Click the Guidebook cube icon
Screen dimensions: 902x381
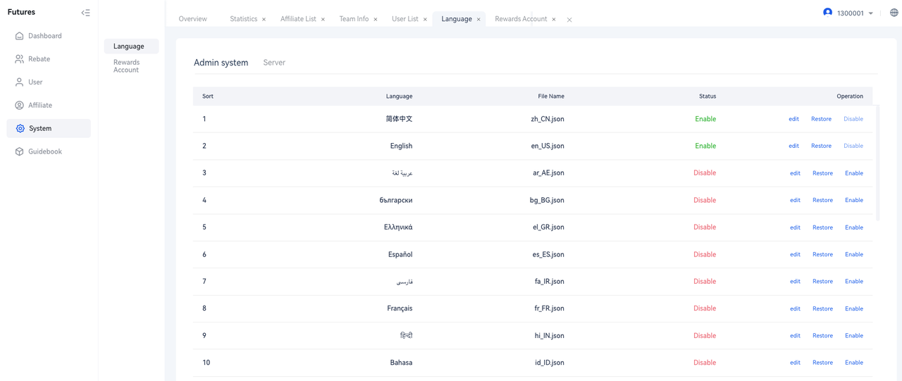20,151
